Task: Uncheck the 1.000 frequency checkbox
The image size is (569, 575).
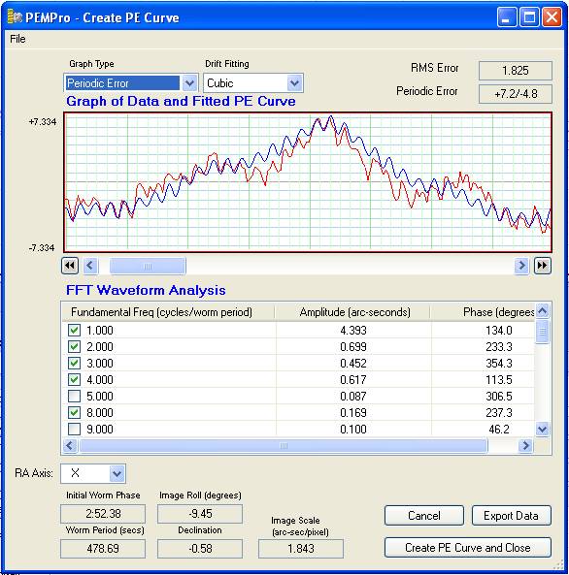Action: 74,330
